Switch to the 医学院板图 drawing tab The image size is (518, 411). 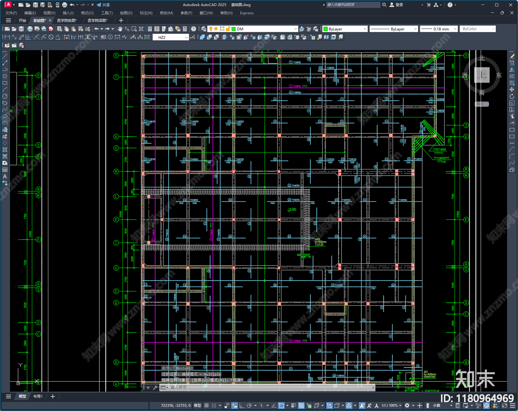(x=67, y=20)
